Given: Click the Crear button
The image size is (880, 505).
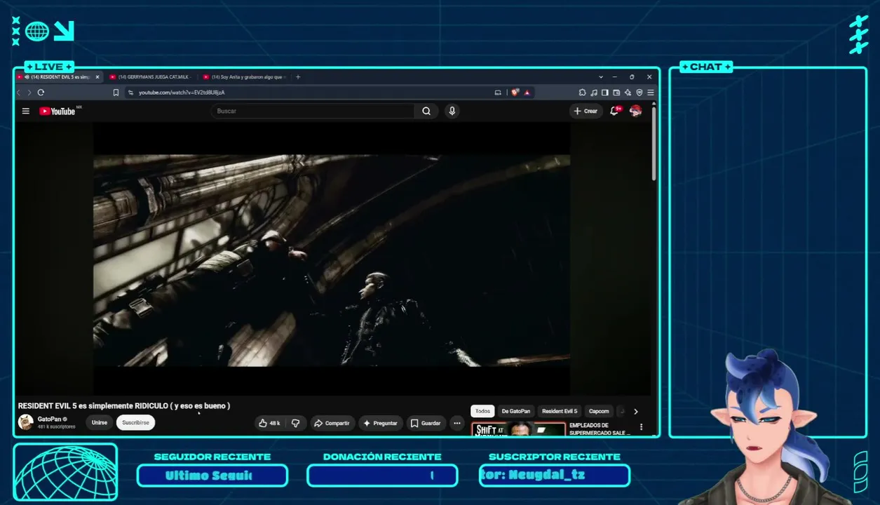Looking at the screenshot, I should [x=585, y=111].
